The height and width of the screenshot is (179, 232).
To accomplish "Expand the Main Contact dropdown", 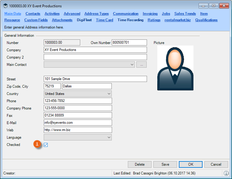I will pyautogui.click(x=132, y=65).
